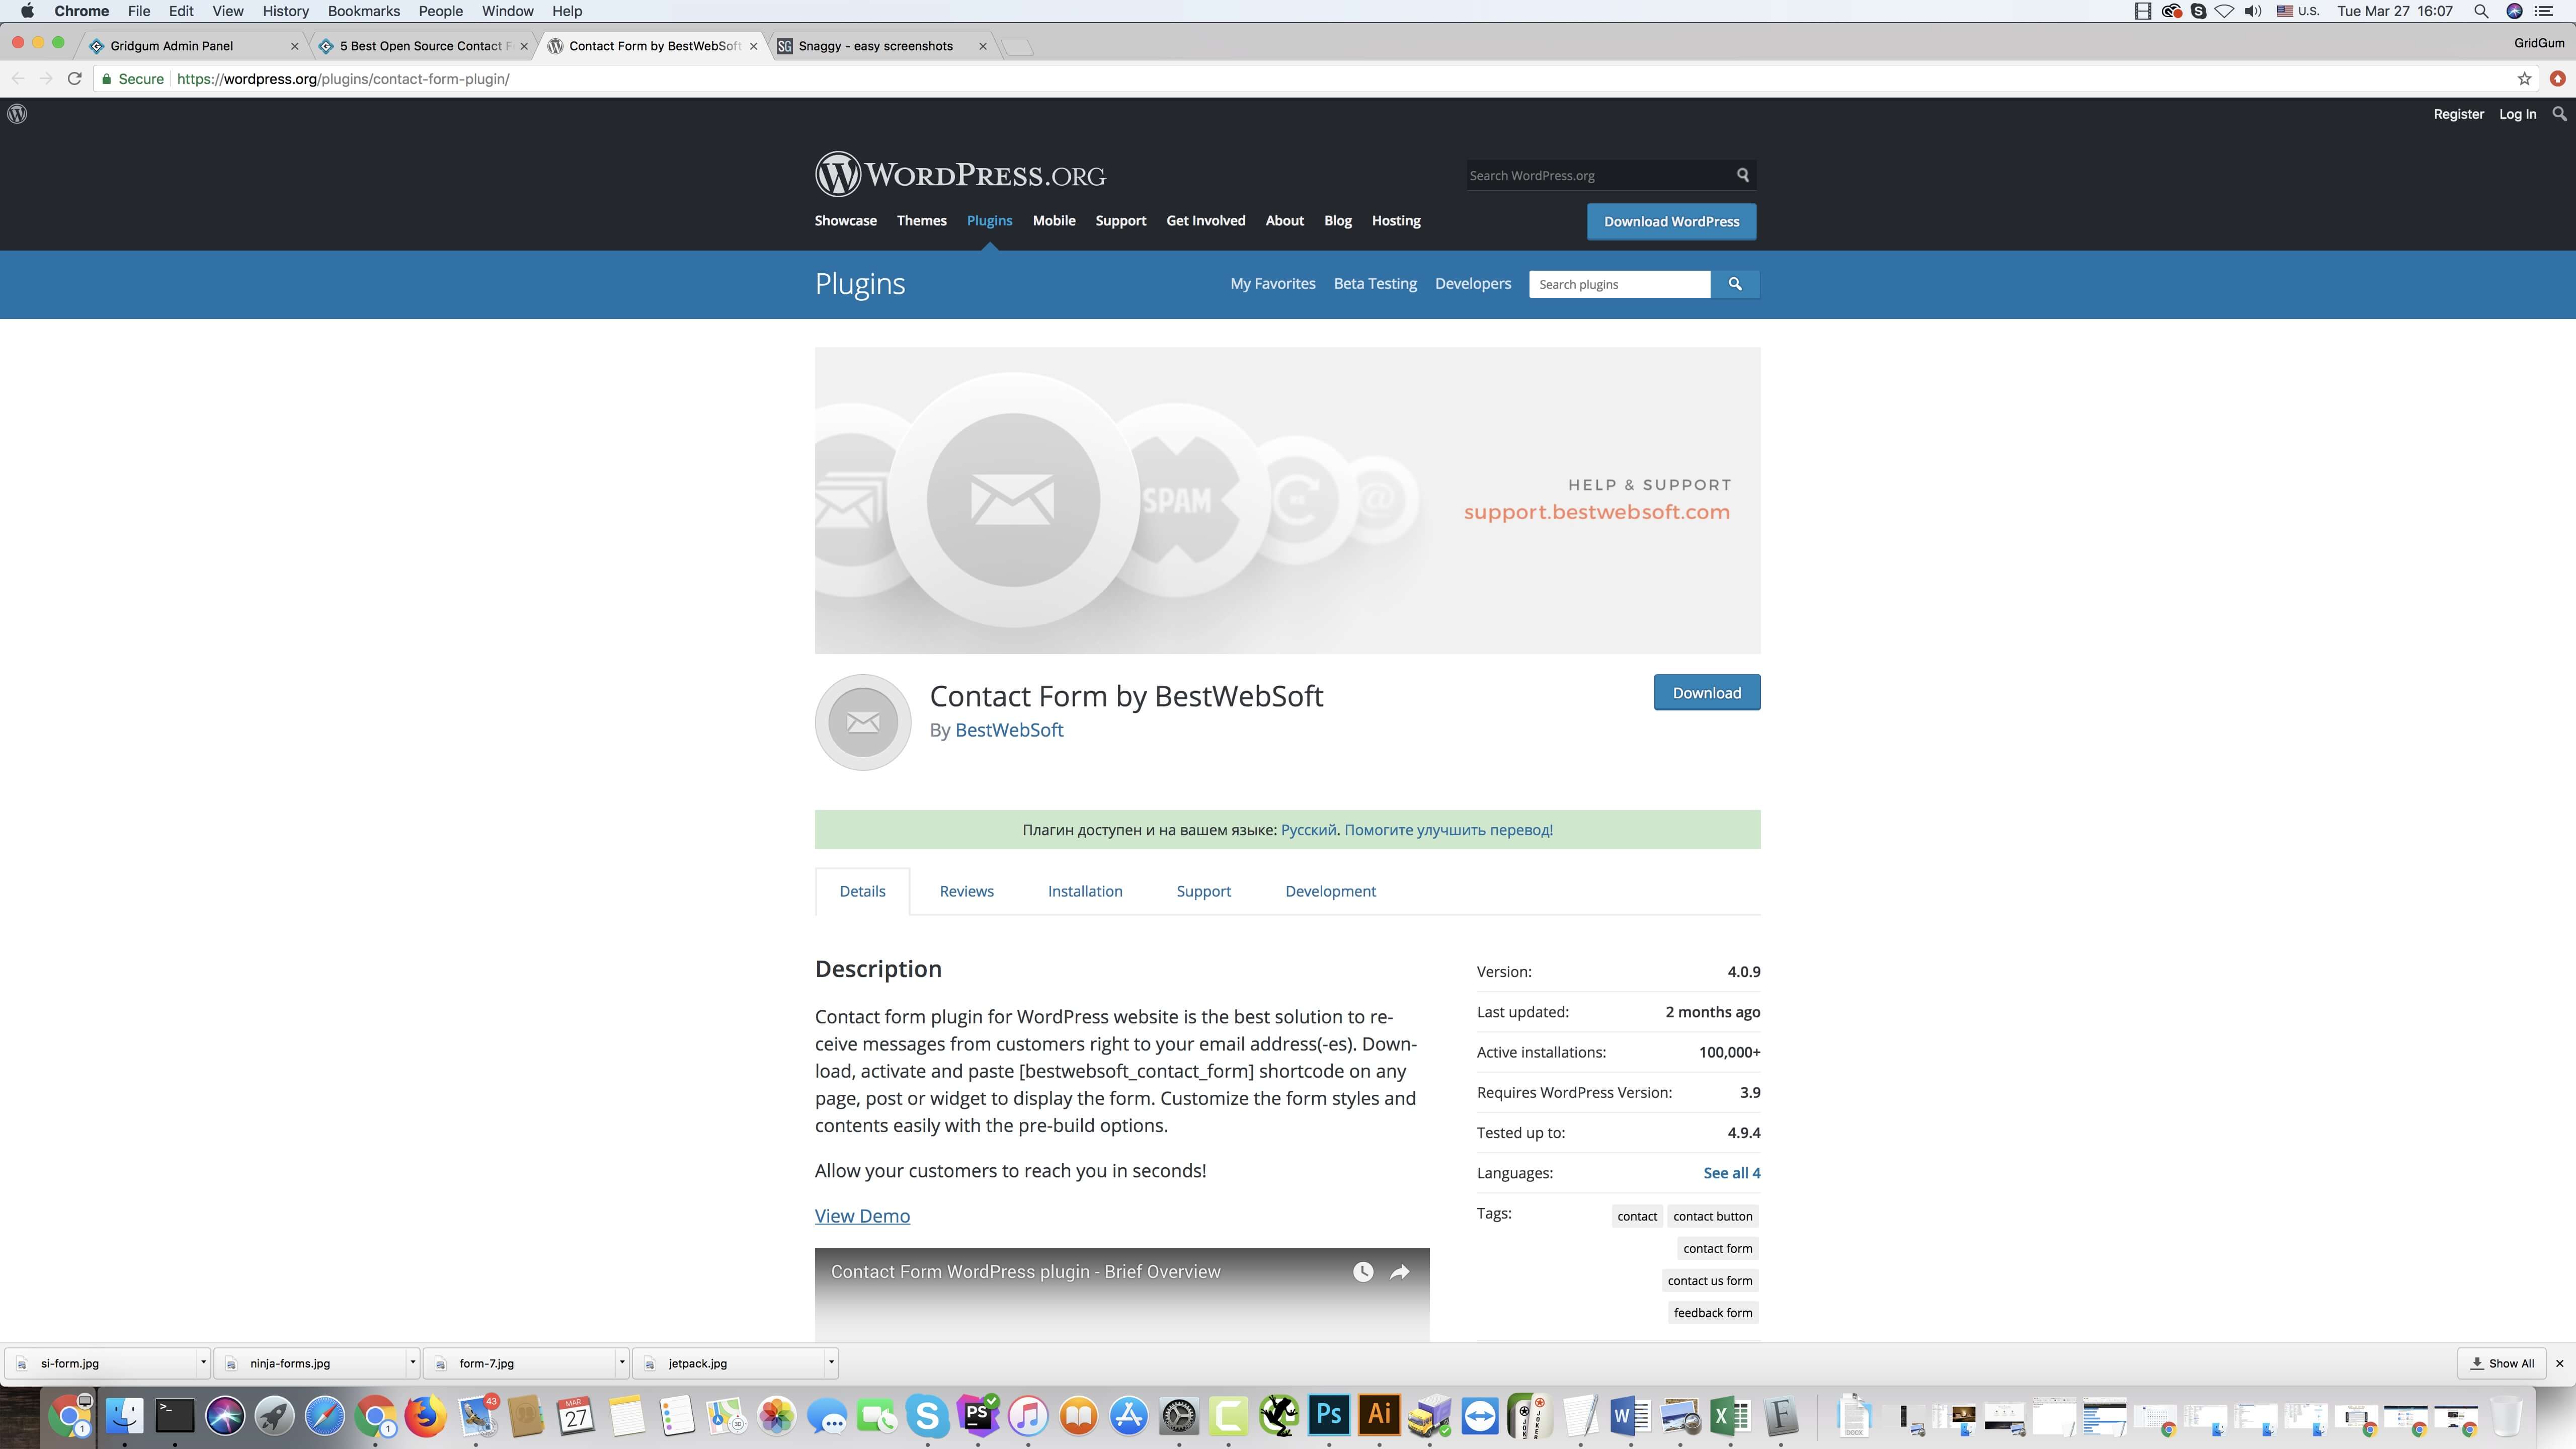The height and width of the screenshot is (1449, 2576).
Task: Open My Favorites link
Action: pos(1272,283)
